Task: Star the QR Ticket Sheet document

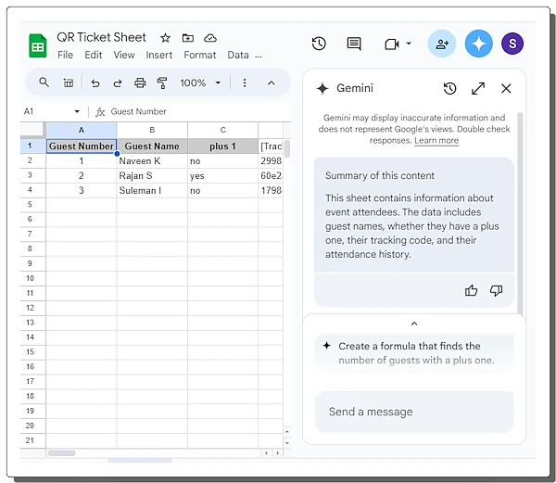Action: pos(165,38)
